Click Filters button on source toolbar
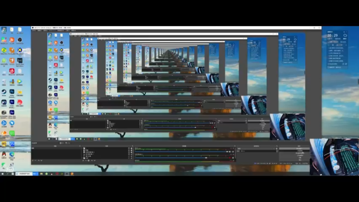The height and width of the screenshot is (202, 359). click(68, 143)
